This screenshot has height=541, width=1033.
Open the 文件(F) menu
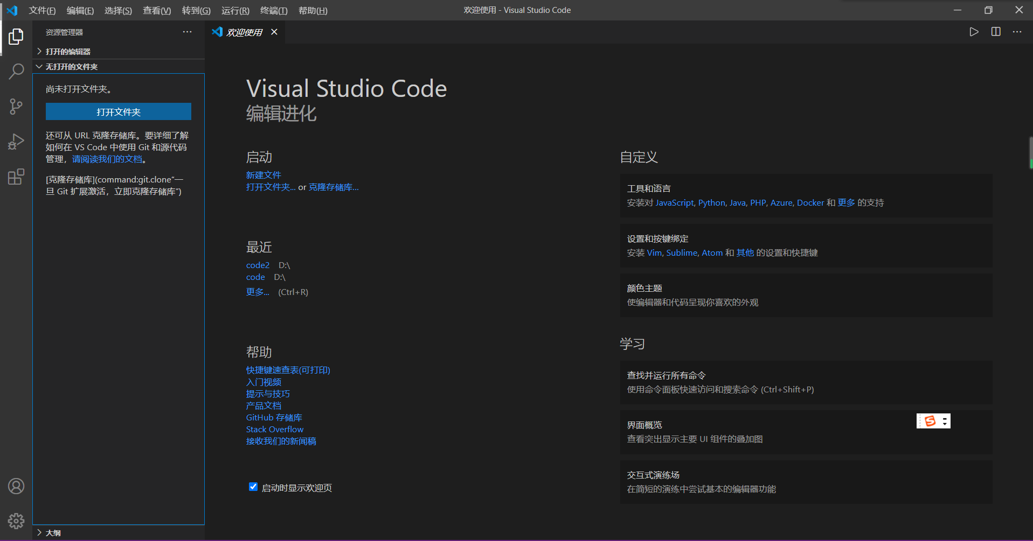coord(42,10)
